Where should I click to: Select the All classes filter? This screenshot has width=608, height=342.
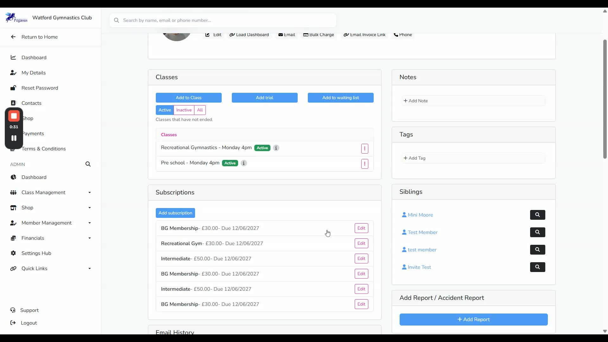(x=200, y=110)
